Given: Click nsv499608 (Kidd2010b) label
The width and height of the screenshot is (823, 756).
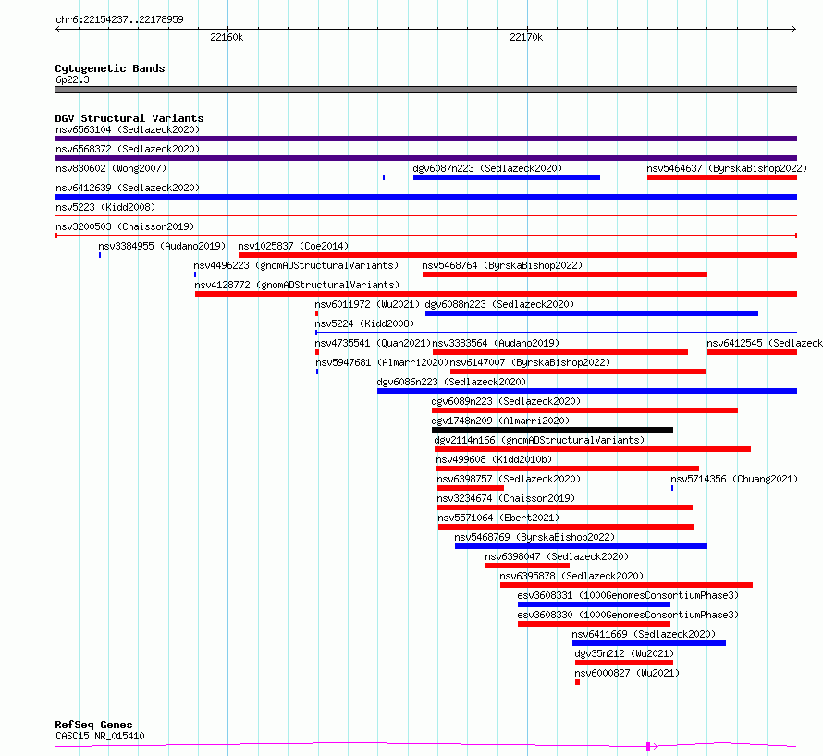Looking at the screenshot, I should pos(494,459).
